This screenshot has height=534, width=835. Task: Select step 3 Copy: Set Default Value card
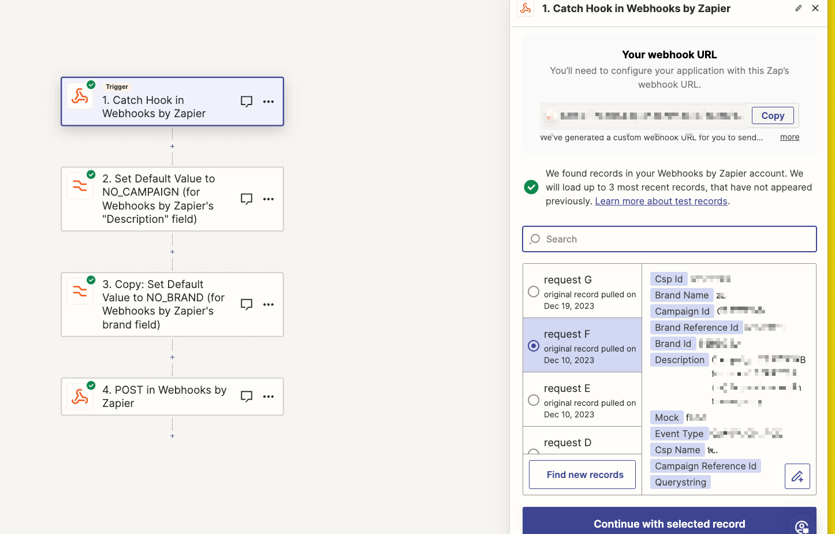172,304
